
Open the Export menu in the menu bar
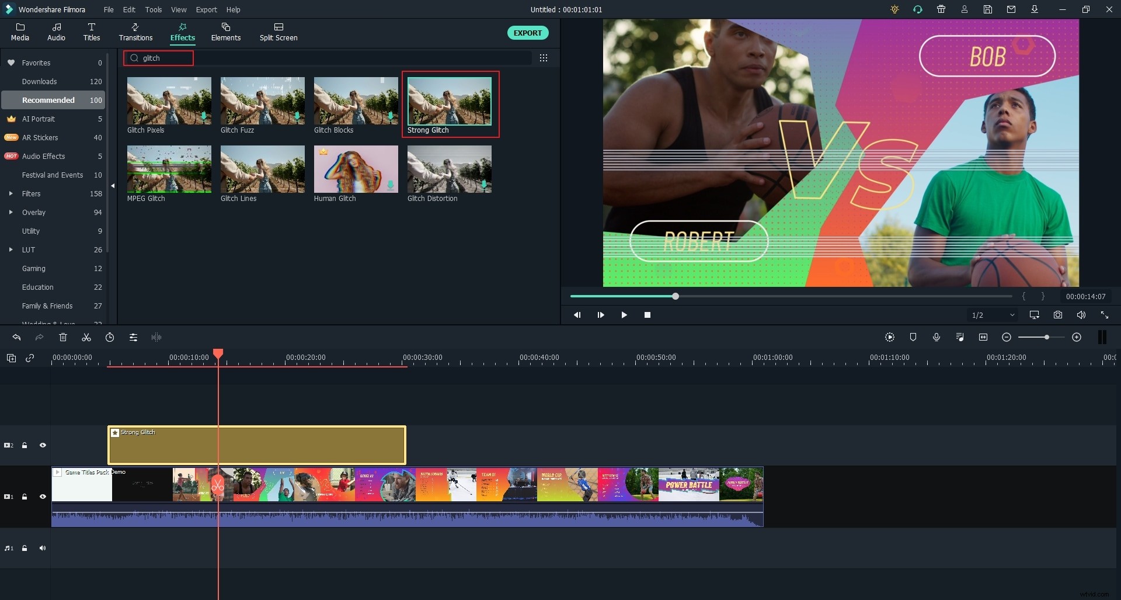(206, 9)
